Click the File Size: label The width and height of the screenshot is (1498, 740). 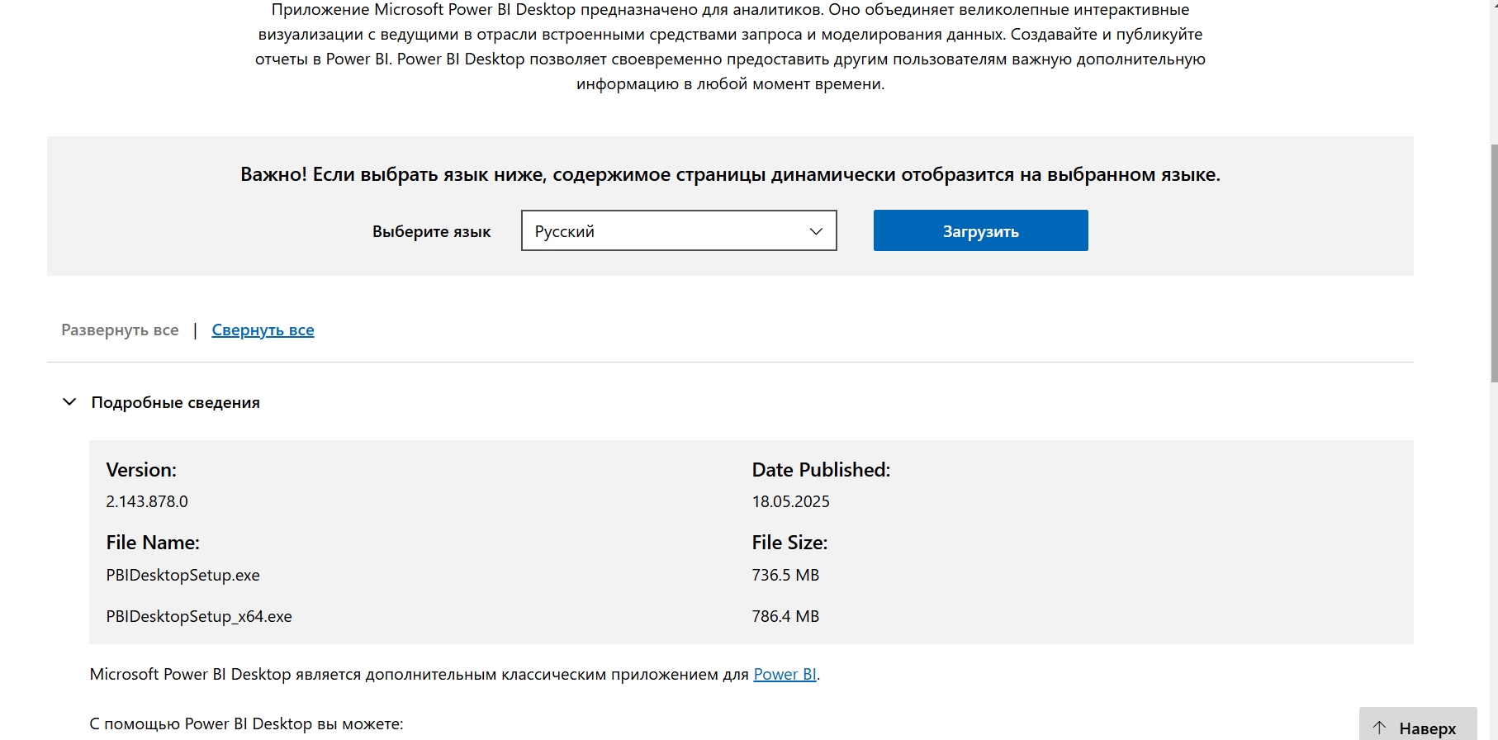tap(789, 543)
